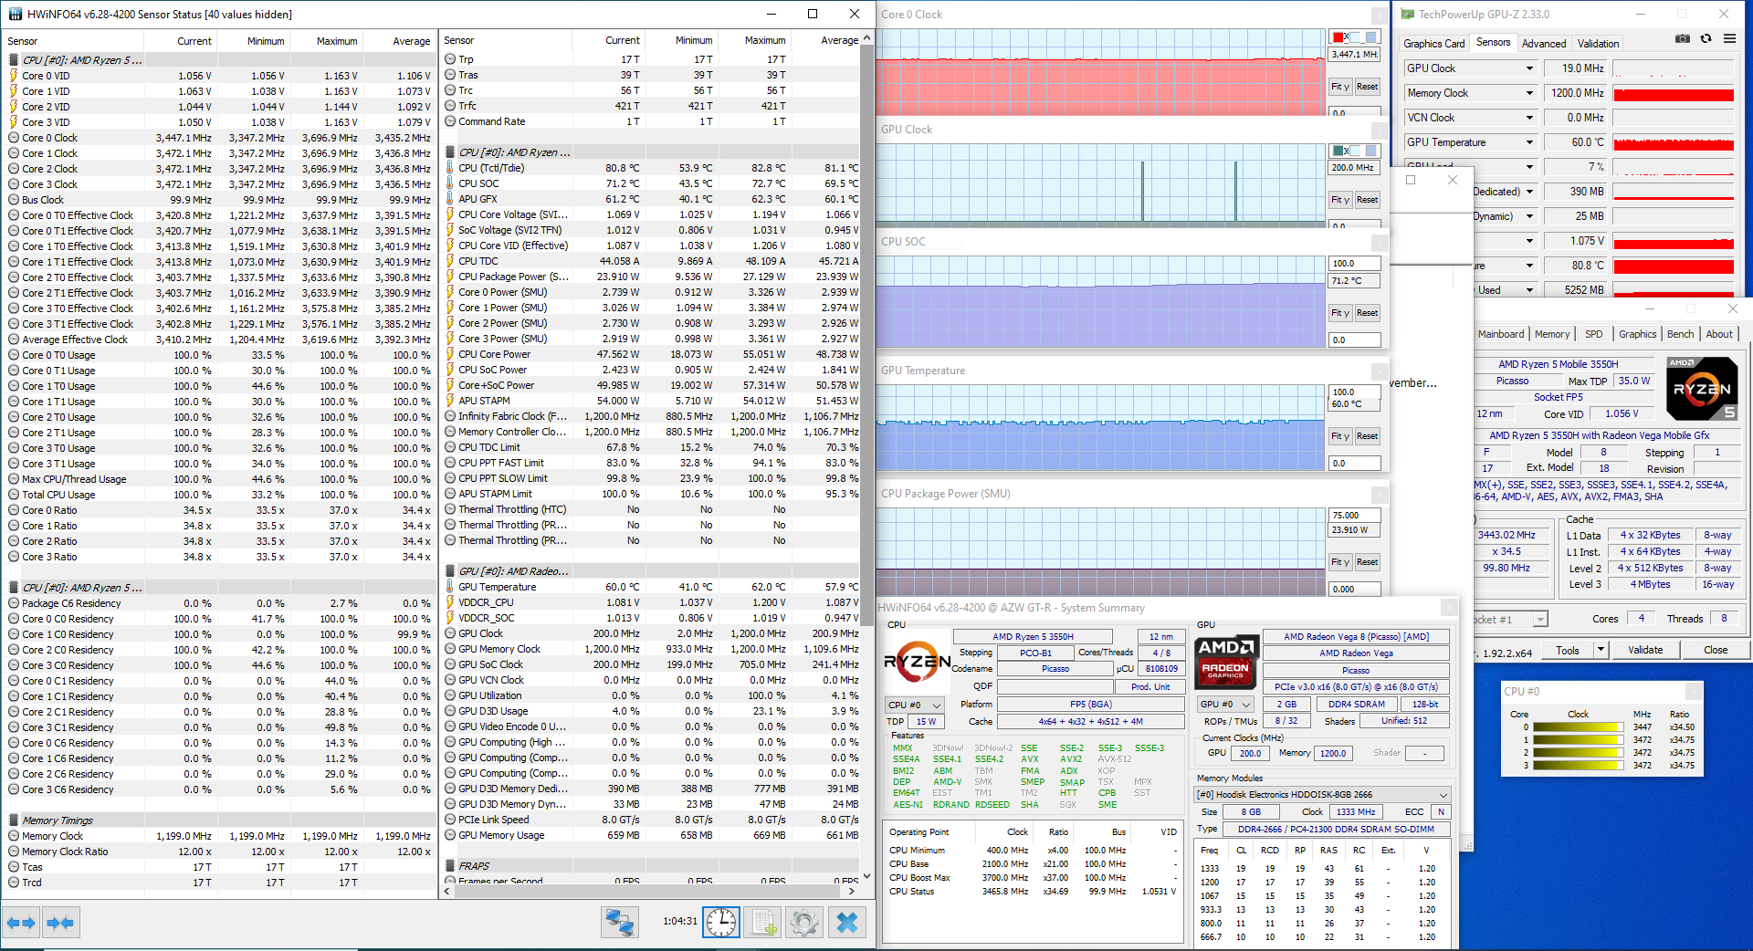1753x951 pixels.
Task: Click the clock icon to reset timer
Action: [x=721, y=923]
